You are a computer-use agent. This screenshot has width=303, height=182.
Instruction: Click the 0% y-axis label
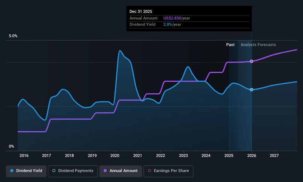pyautogui.click(x=11, y=147)
